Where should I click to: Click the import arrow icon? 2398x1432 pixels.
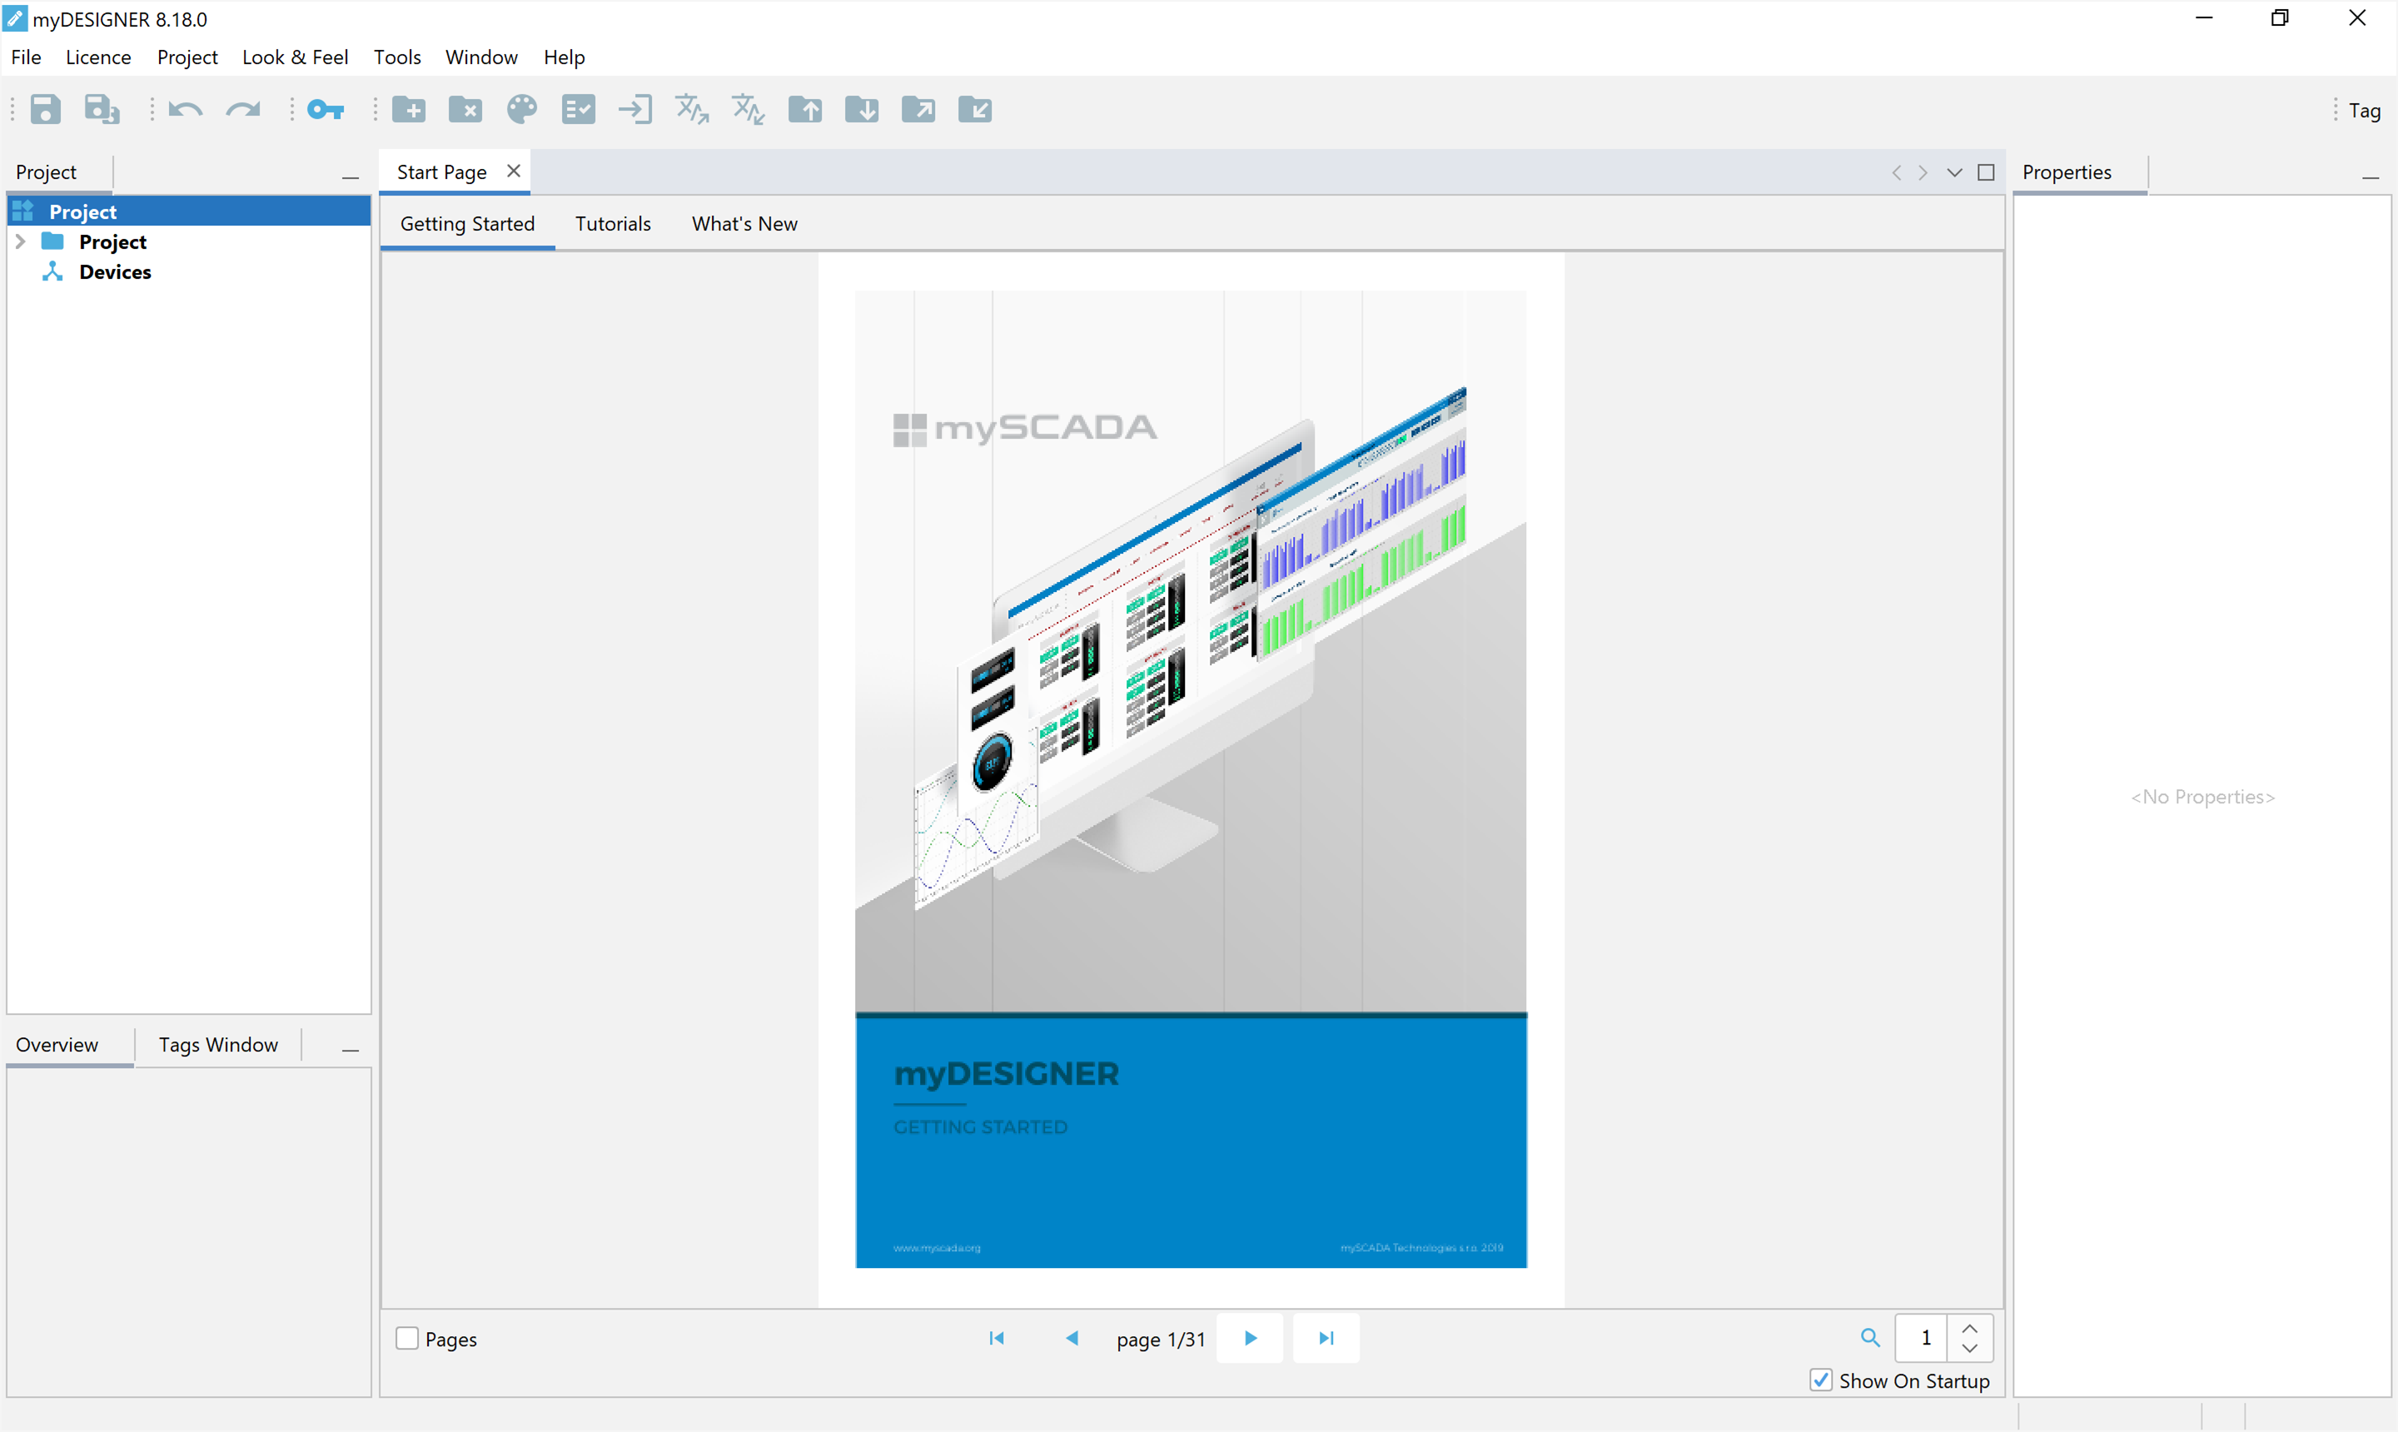point(636,109)
